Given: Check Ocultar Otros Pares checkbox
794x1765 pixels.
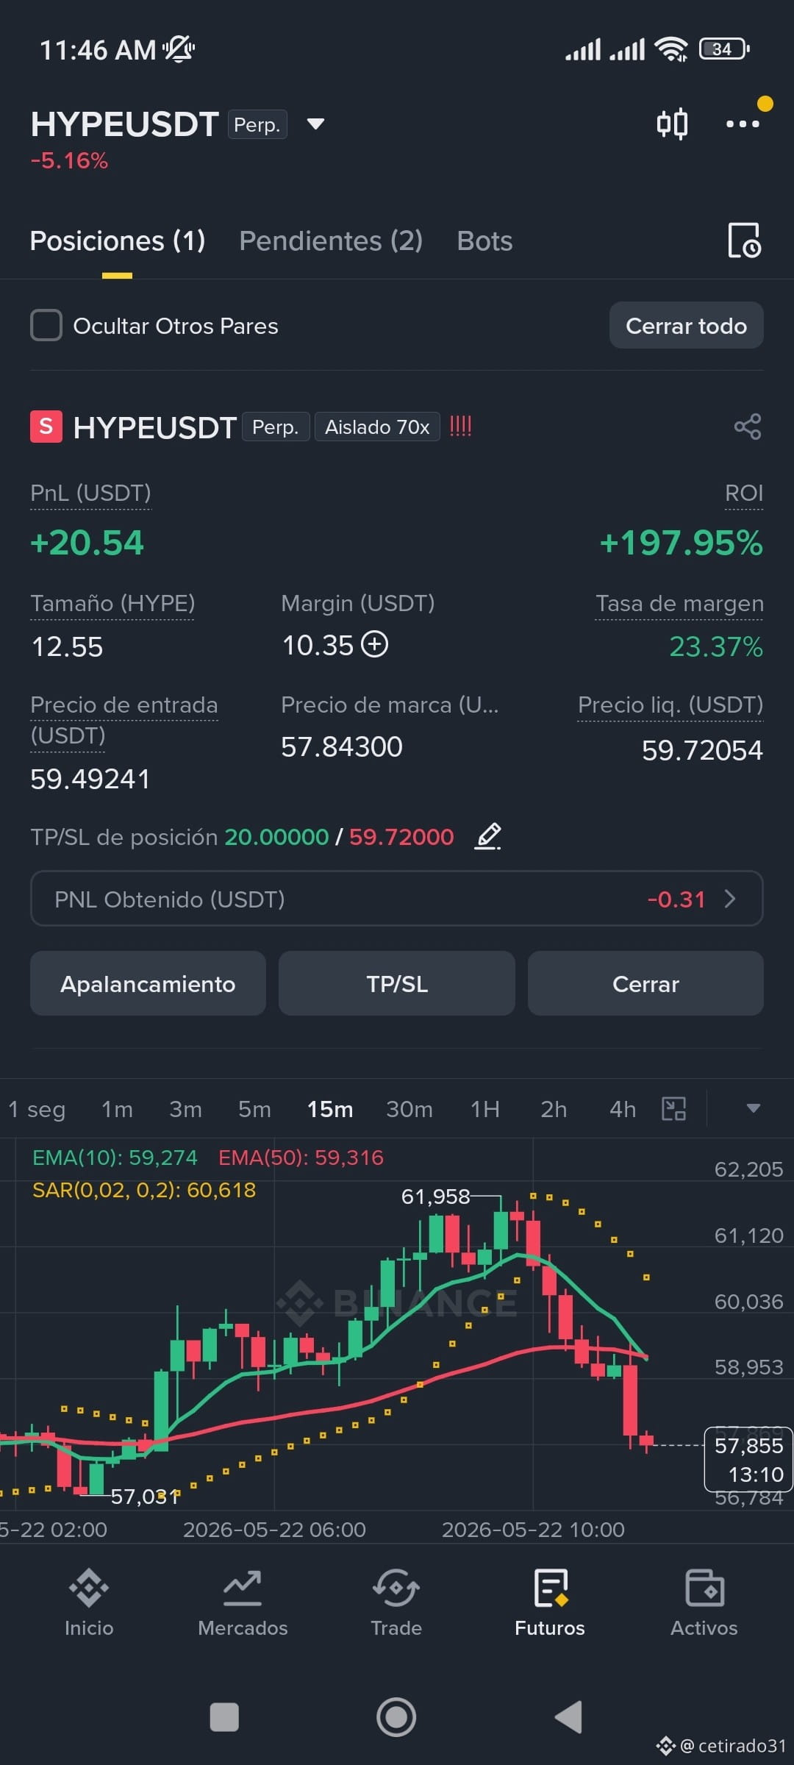Looking at the screenshot, I should click(x=46, y=325).
